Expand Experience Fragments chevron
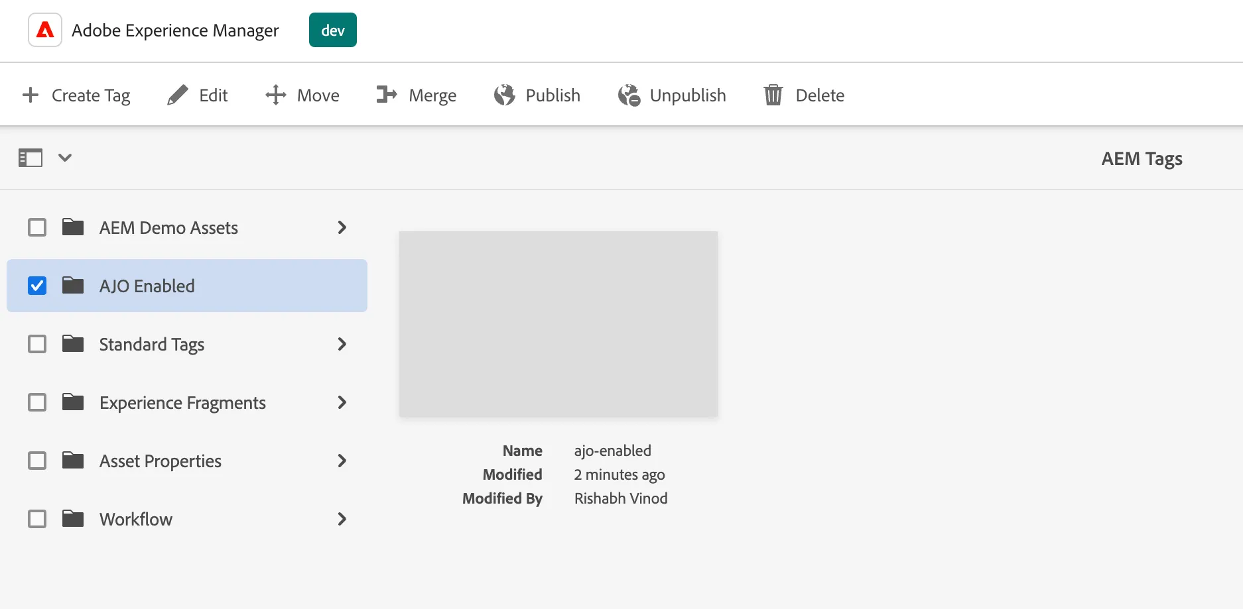This screenshot has width=1243, height=609. click(x=342, y=402)
